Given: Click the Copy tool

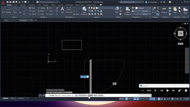Looking at the screenshot, I should (32, 11).
